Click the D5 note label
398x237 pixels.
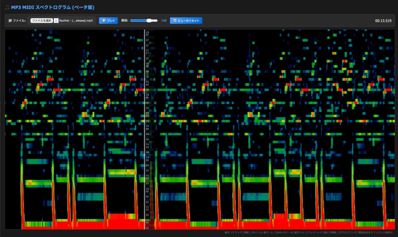pos(147,121)
